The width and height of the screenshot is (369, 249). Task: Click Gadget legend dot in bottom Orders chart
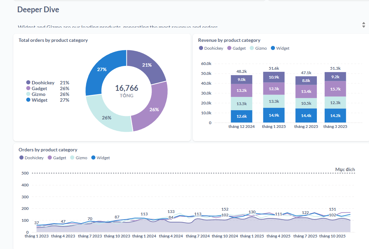(x=50, y=158)
